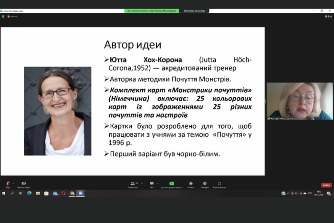Open Windows notification center in taskbar
Viewport: 334px width, 223px height.
coord(329,193)
